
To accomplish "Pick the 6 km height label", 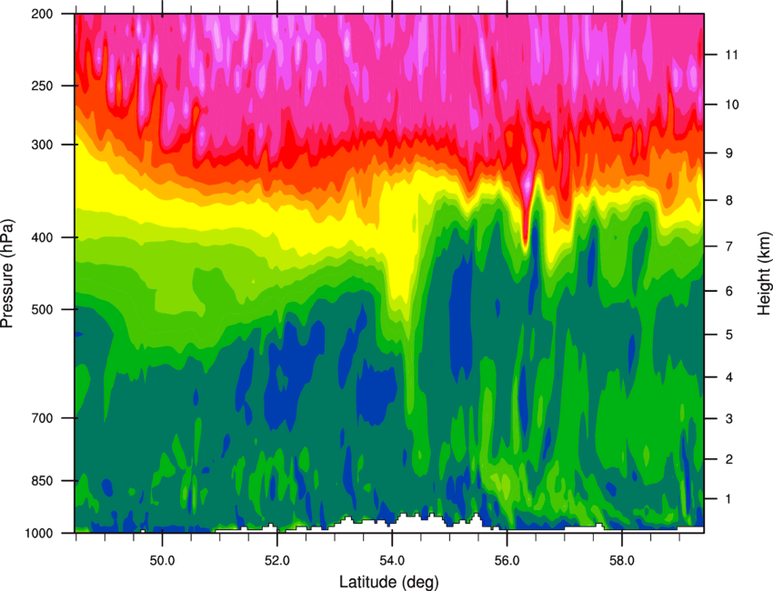I will [x=729, y=291].
